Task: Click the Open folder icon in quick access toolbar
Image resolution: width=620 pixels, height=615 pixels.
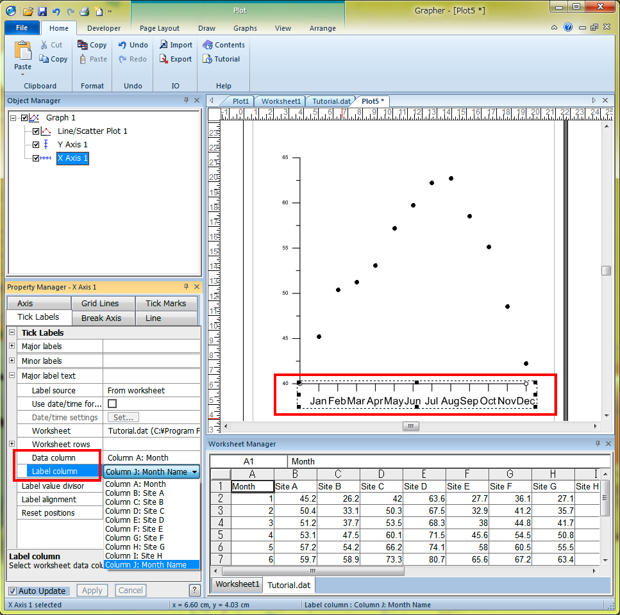Action: [x=28, y=11]
